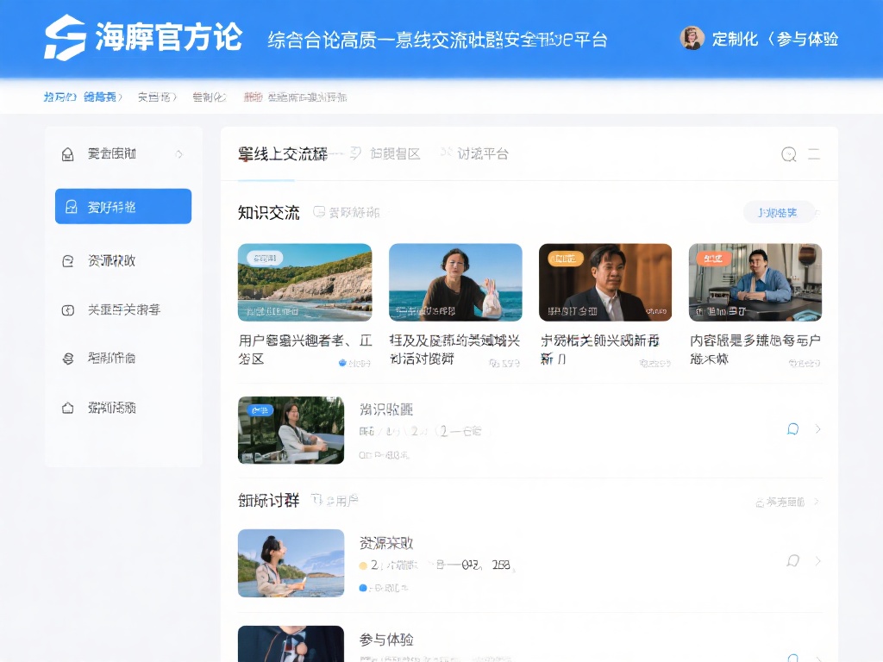This screenshot has width=883, height=662.
Task: Click the 参与体验 link in the top header
Action: 807,39
